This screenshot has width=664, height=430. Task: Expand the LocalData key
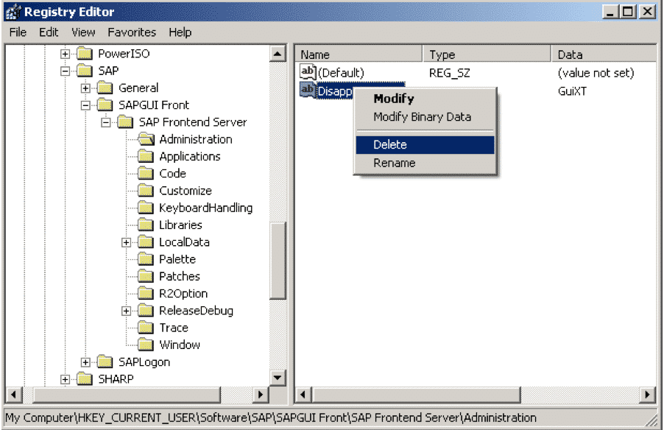point(126,242)
